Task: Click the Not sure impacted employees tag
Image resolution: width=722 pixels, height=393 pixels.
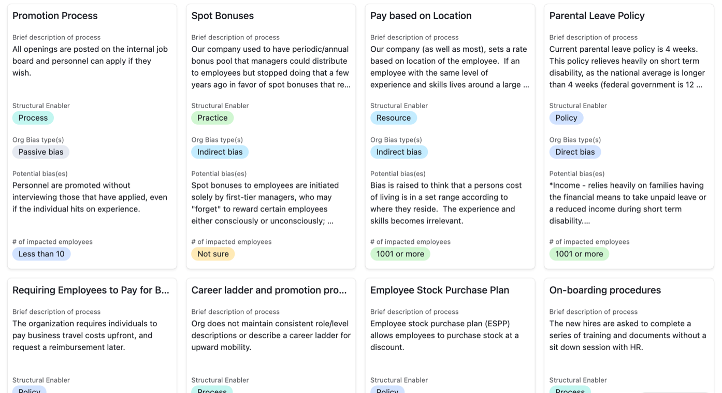Action: 213,254
